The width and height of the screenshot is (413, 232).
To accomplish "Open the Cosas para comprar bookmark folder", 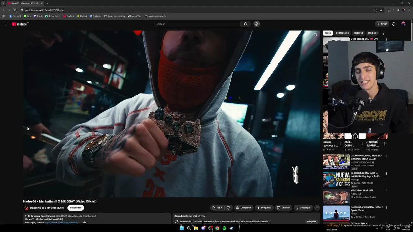I will coord(115,16).
